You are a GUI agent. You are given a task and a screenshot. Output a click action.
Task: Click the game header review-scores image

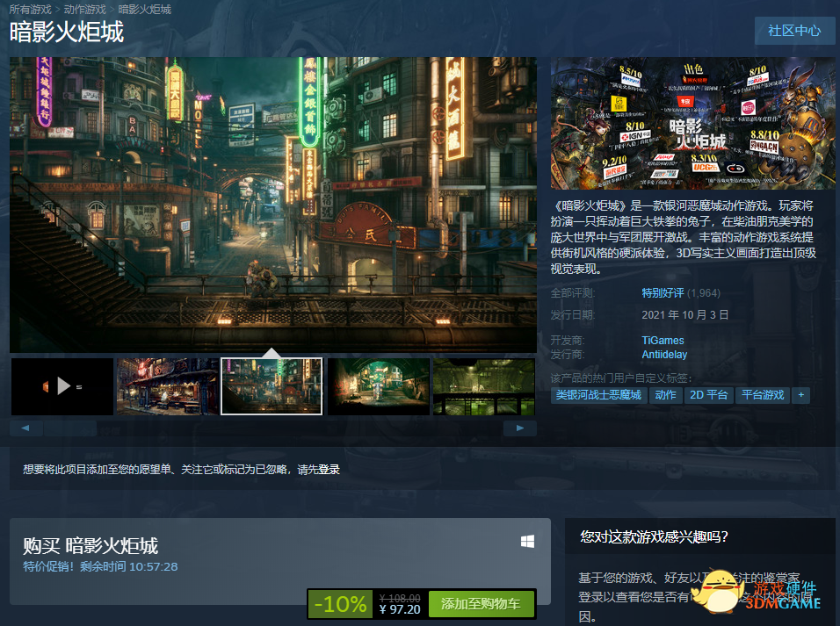point(692,123)
